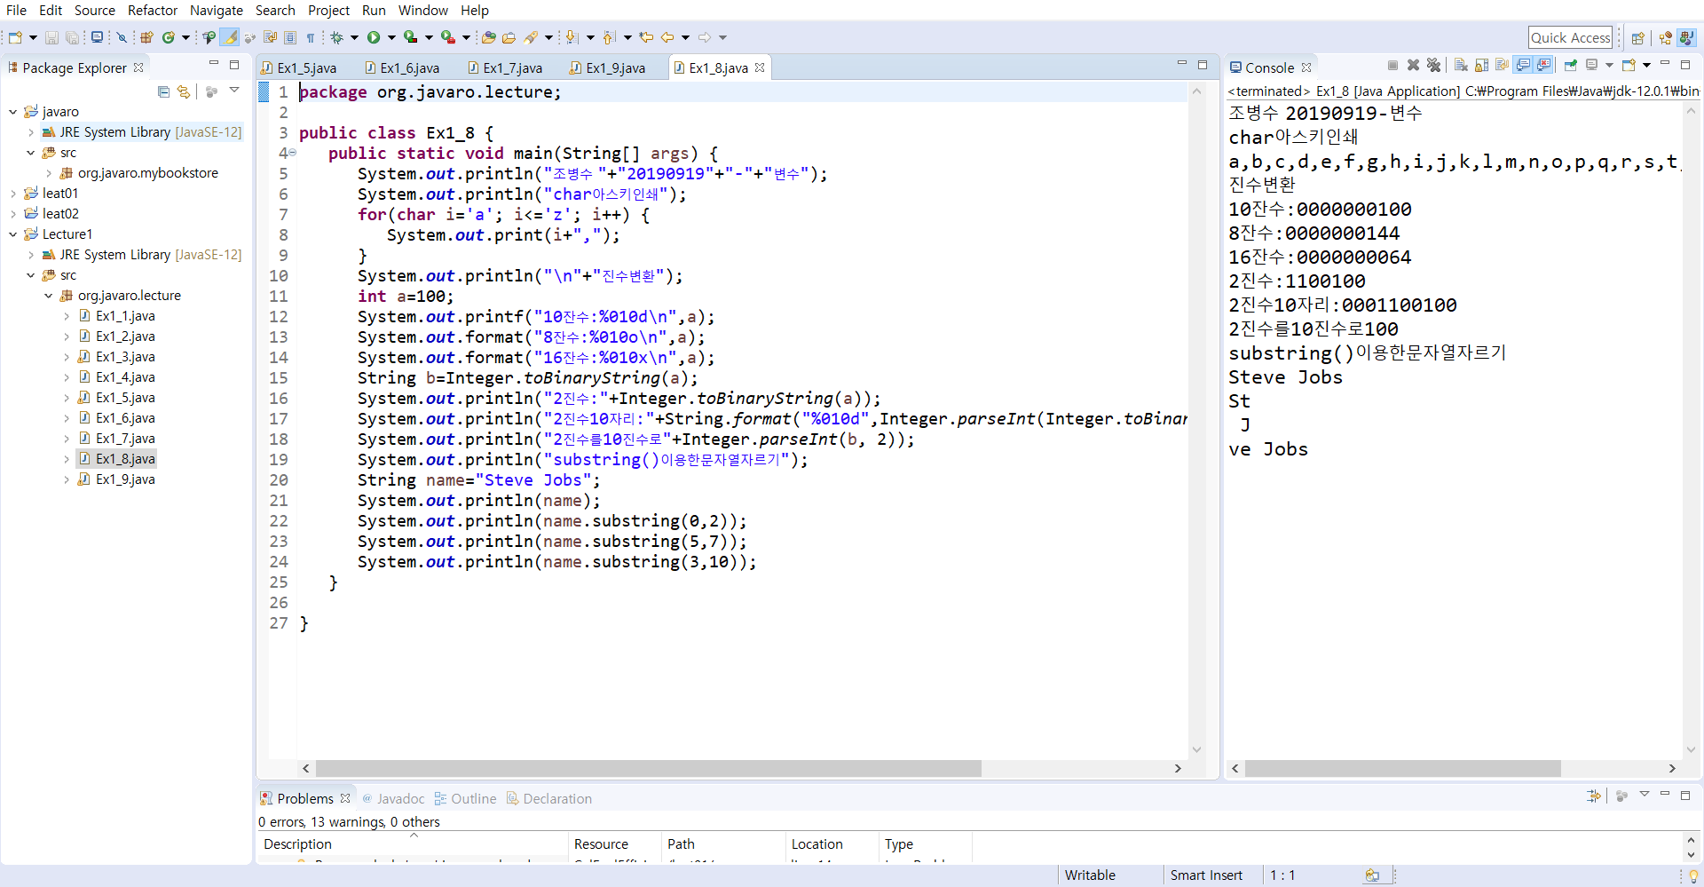
Task: Click the Save toolbar icon
Action: [x=51, y=37]
